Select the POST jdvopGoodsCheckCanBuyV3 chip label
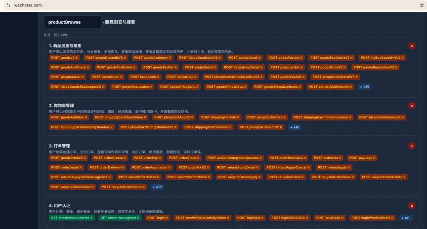This screenshot has width=427, height=229. pyautogui.click(x=232, y=77)
